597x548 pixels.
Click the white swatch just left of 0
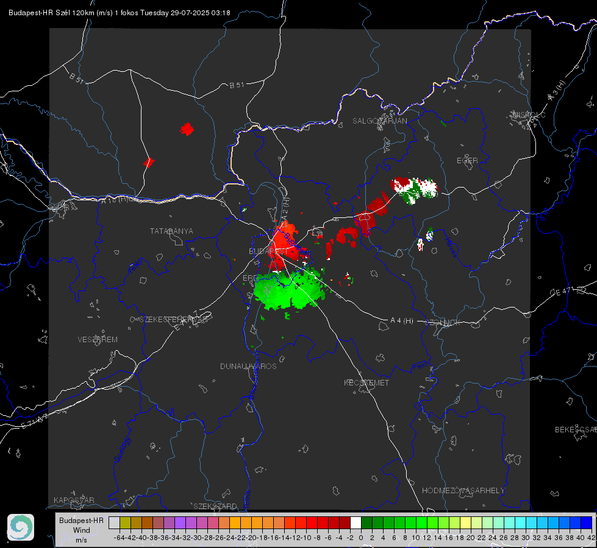[356, 523]
